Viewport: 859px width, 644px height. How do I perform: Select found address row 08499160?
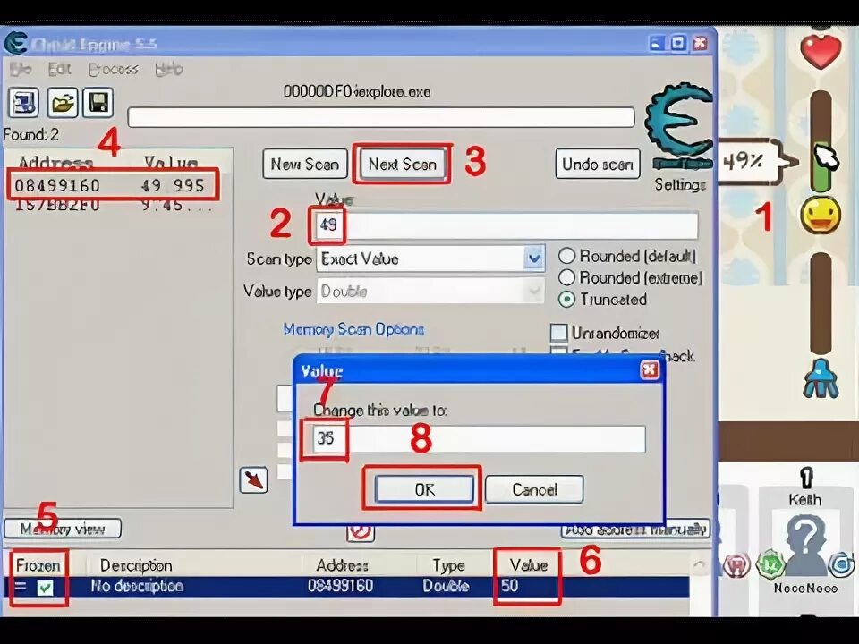(x=113, y=185)
